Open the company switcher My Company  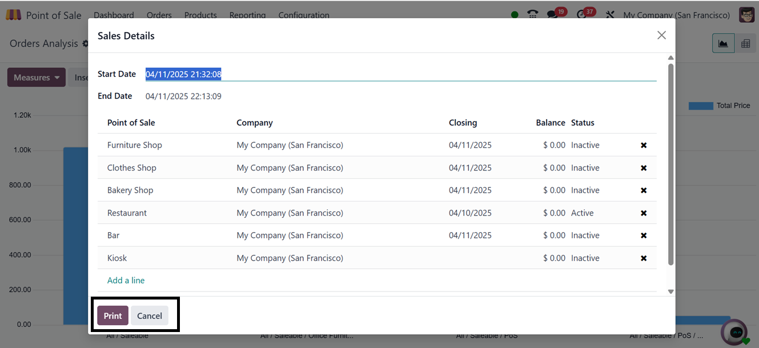point(676,15)
